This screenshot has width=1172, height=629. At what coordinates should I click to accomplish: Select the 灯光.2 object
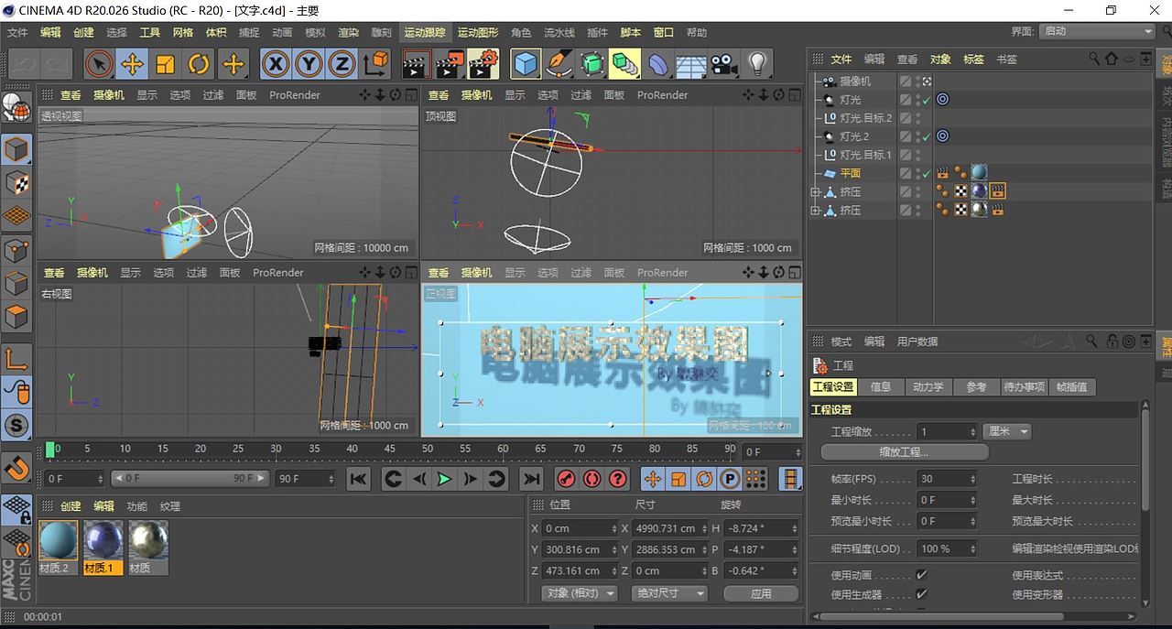click(854, 136)
